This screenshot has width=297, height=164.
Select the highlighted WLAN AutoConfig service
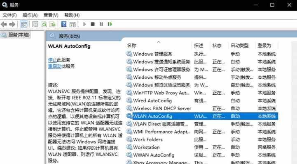point(202,116)
